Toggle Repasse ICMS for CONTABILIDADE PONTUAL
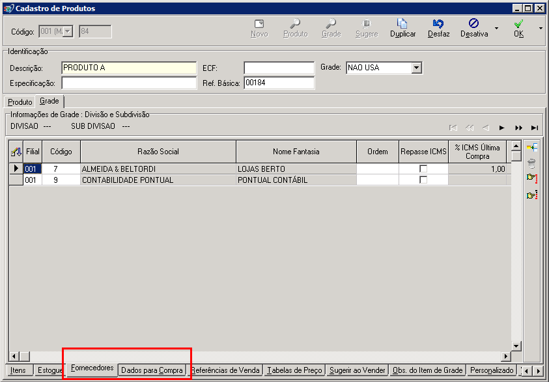The width and height of the screenshot is (549, 382). point(423,180)
